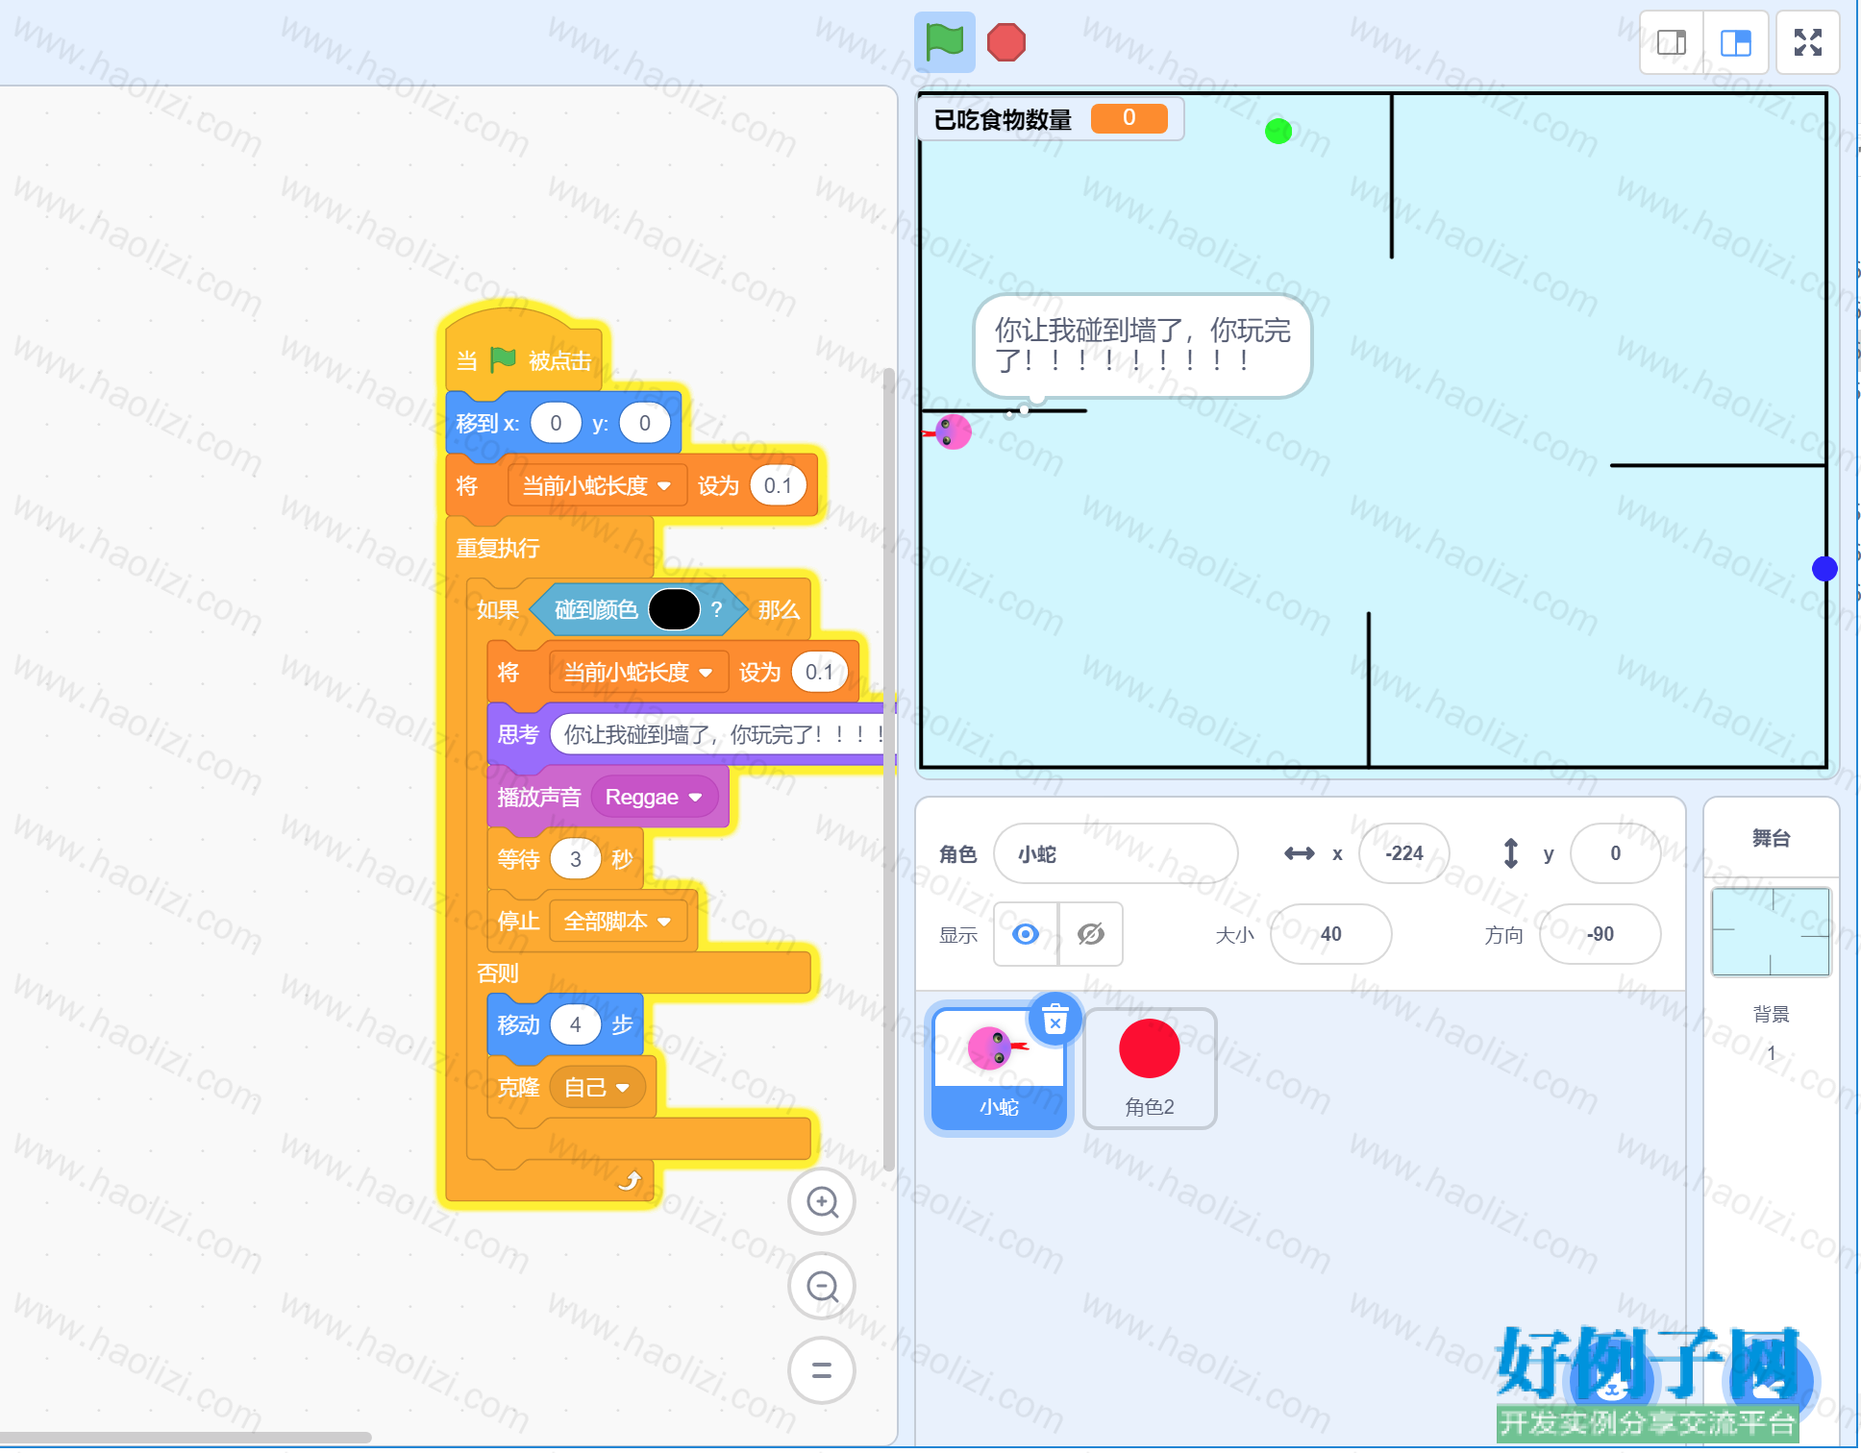The height and width of the screenshot is (1453, 1861).
Task: Click the 已吃食物数量 variable monitor
Action: [x=1051, y=119]
